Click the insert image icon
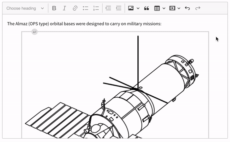 pyautogui.click(x=131, y=8)
